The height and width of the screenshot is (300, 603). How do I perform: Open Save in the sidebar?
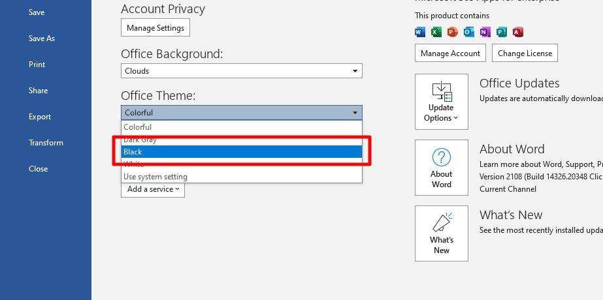coord(37,12)
